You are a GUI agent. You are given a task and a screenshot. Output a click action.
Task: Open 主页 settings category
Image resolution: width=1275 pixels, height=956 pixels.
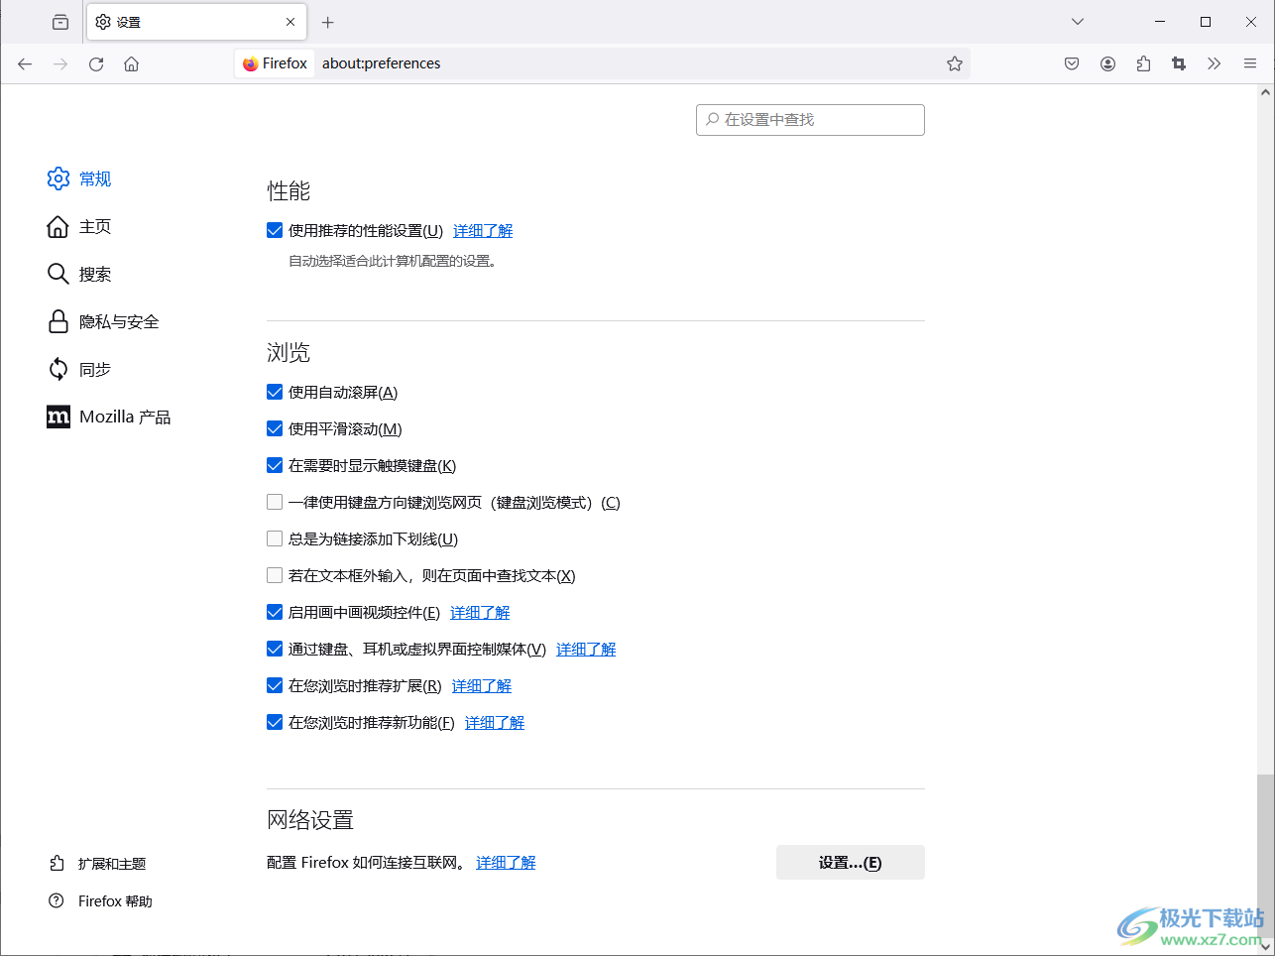(80, 226)
